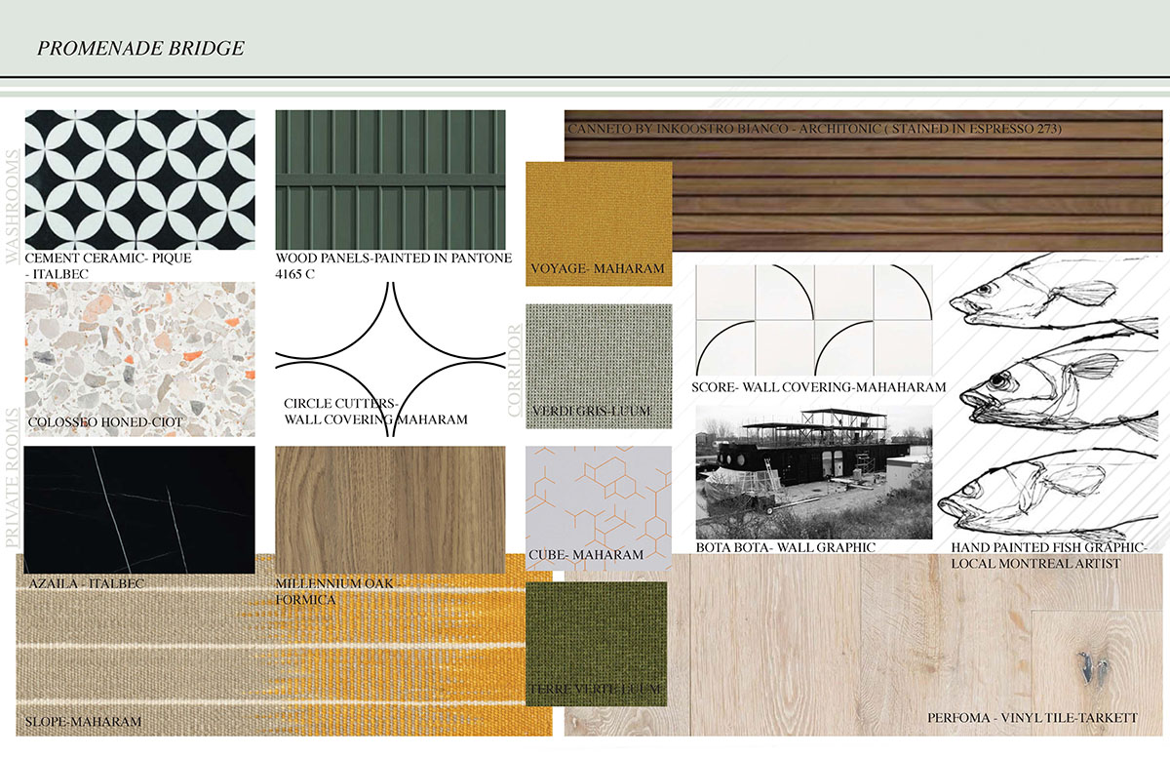Screen dimensions: 1170x757
Task: Select the 'CIRCLE CUTTERS- WALL COVERING MAHARAM' caption
Action: point(376,411)
